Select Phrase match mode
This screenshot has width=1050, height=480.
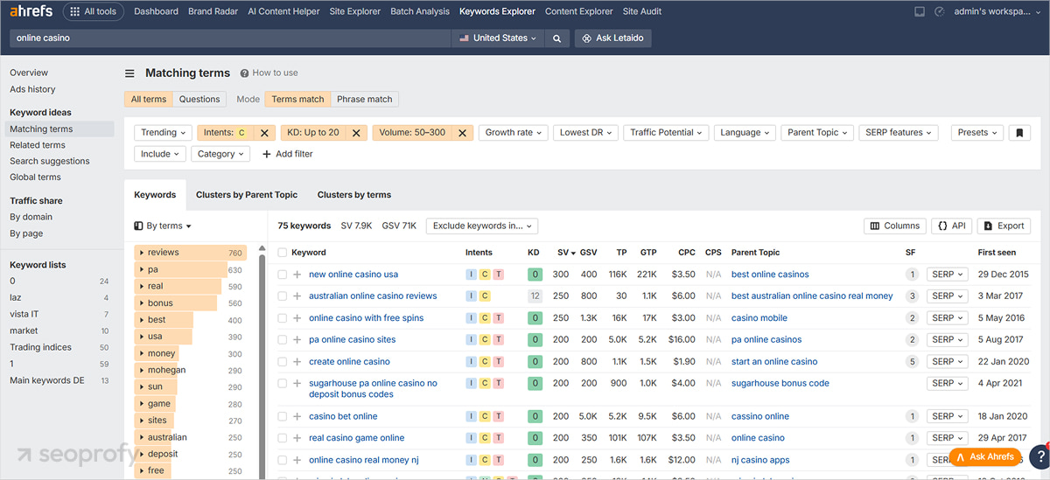coord(365,100)
